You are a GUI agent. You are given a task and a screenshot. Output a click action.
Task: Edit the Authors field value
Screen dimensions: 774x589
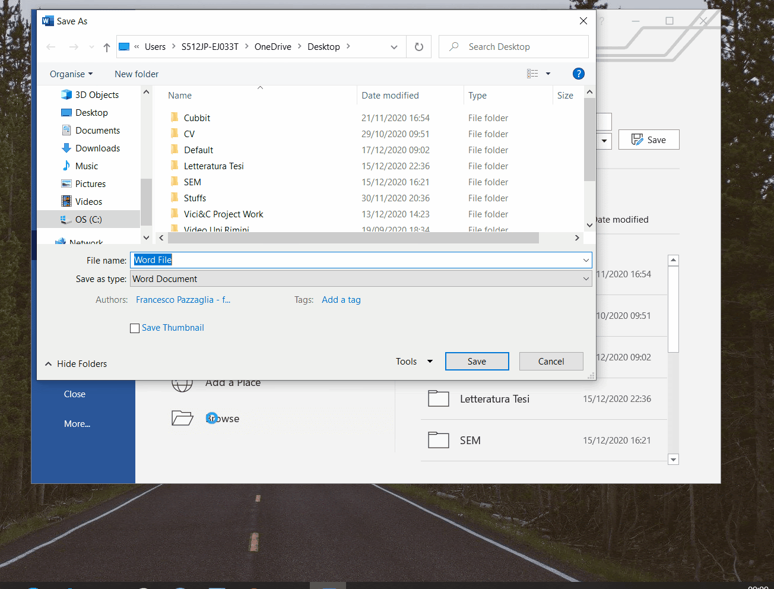point(183,300)
